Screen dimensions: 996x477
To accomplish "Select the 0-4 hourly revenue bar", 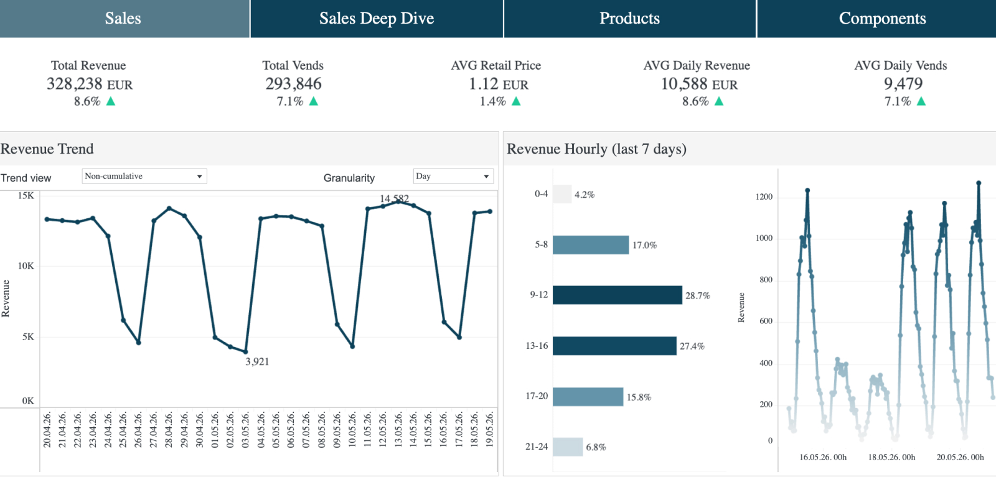I will coord(562,194).
